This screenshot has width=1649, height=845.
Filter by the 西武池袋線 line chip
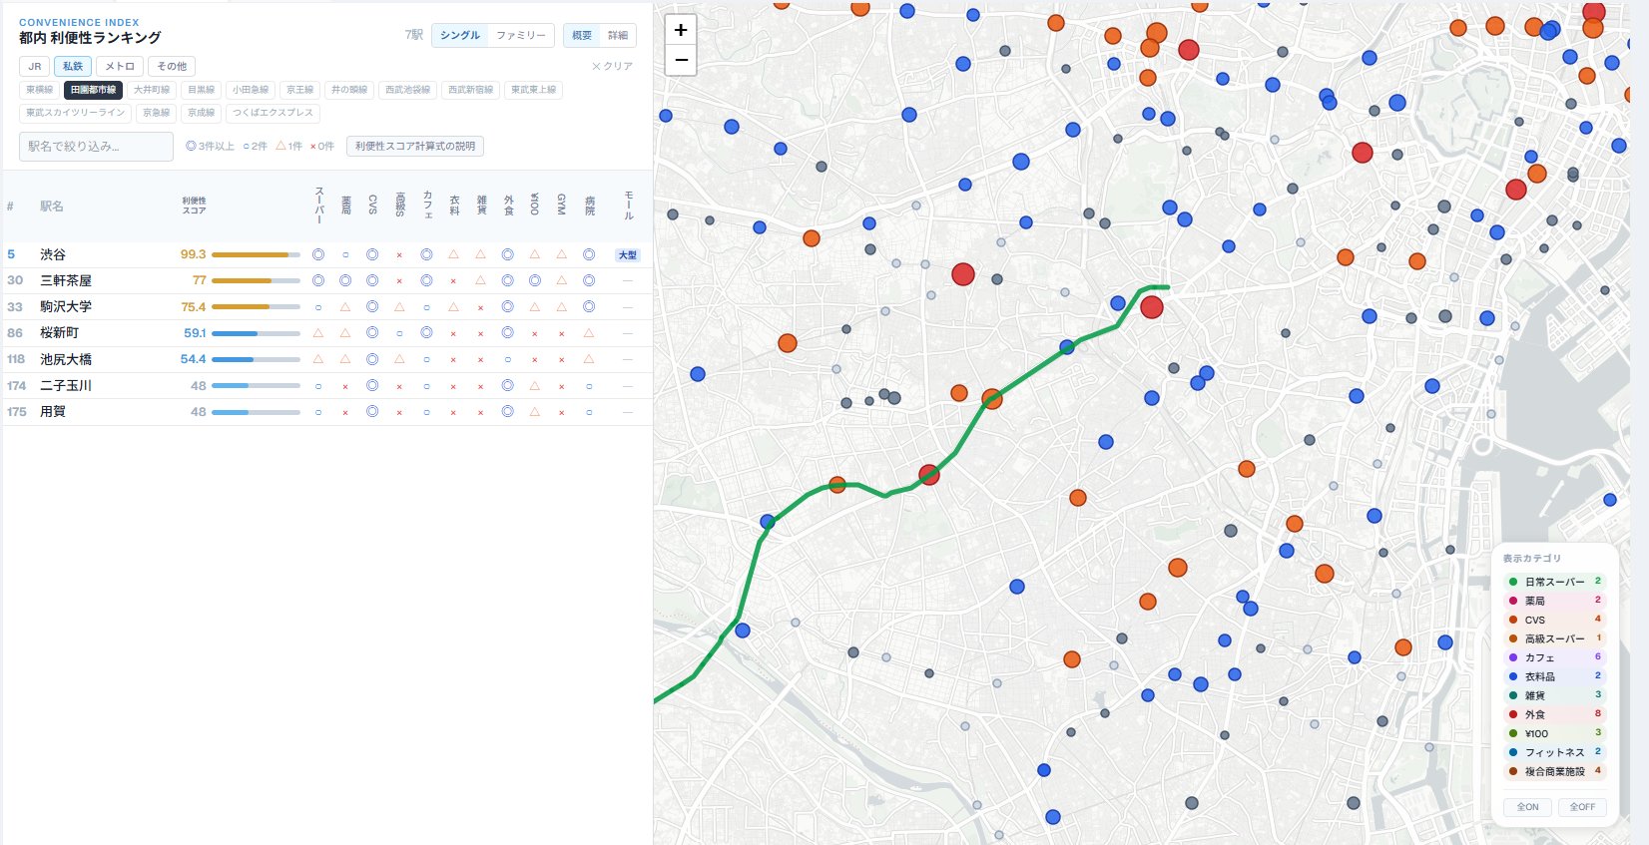408,90
